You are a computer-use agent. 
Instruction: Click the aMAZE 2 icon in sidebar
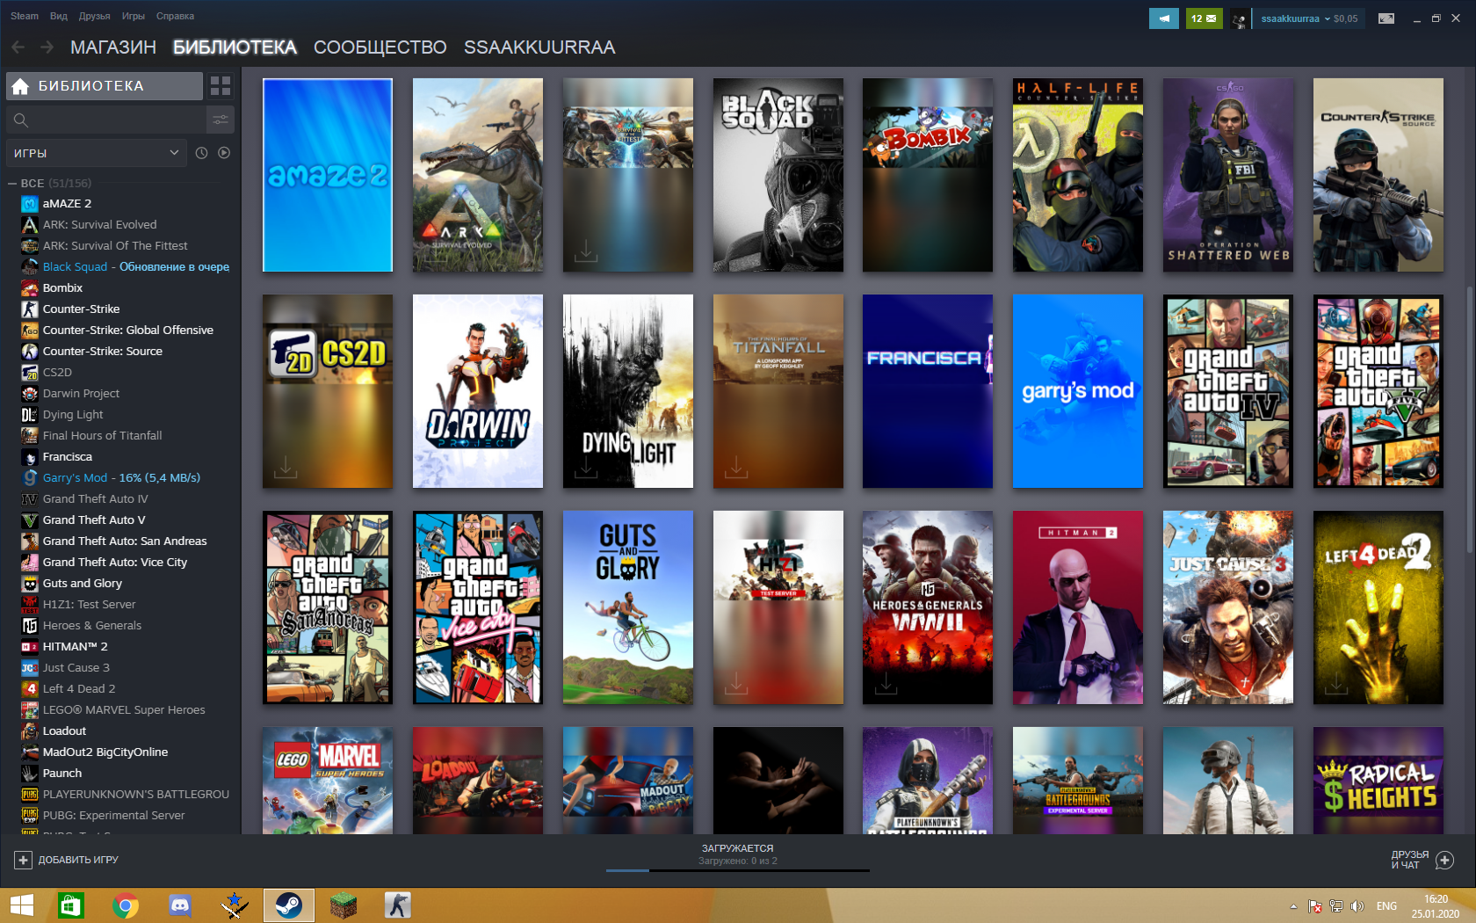30,203
